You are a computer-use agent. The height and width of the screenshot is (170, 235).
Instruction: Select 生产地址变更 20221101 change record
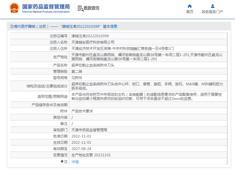click(x=91, y=155)
